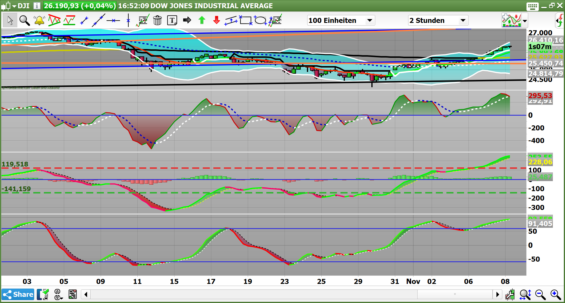Click the Share button
This screenshot has width=565, height=303.
tap(18, 294)
